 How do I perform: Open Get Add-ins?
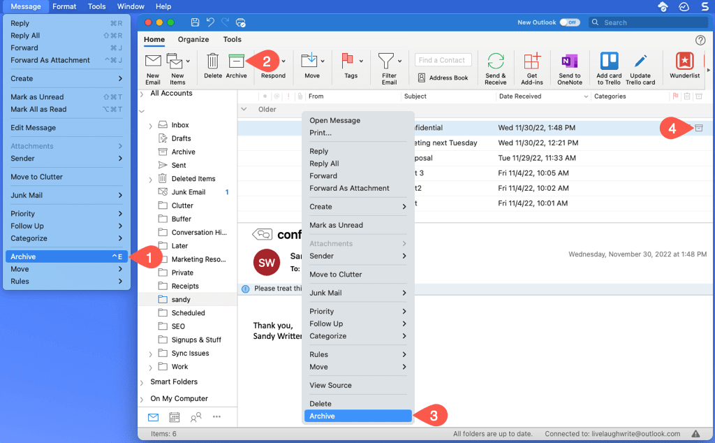click(531, 61)
